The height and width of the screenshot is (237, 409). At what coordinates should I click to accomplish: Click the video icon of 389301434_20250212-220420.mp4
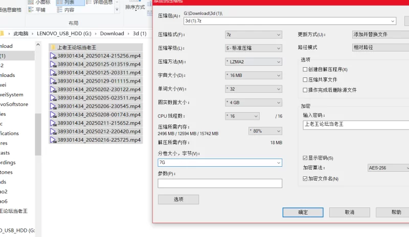[x=53, y=131]
